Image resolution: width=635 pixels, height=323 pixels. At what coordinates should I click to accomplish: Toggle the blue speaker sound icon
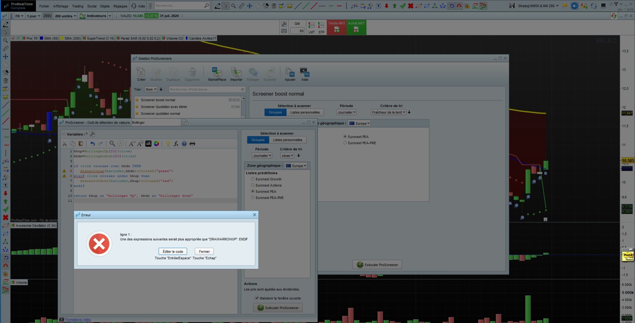(x=574, y=6)
